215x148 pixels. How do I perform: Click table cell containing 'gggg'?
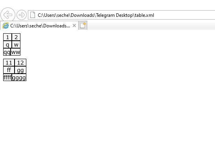pos(19,78)
